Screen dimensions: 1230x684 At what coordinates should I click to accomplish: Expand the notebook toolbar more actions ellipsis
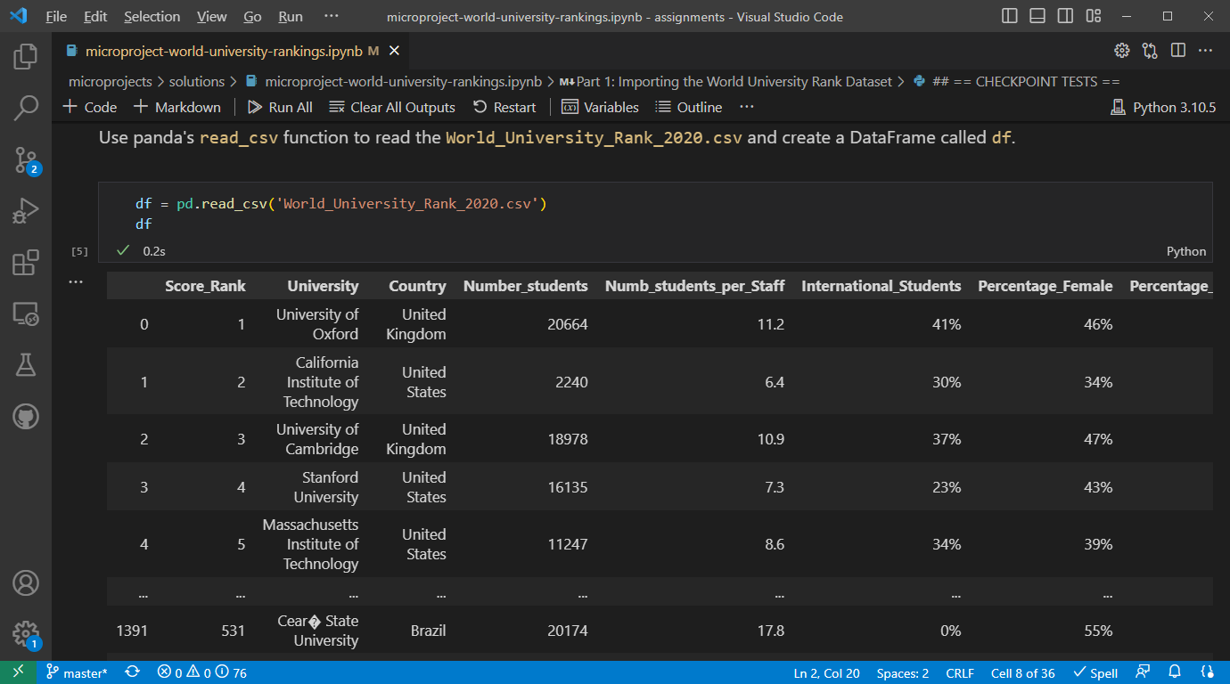(x=747, y=107)
